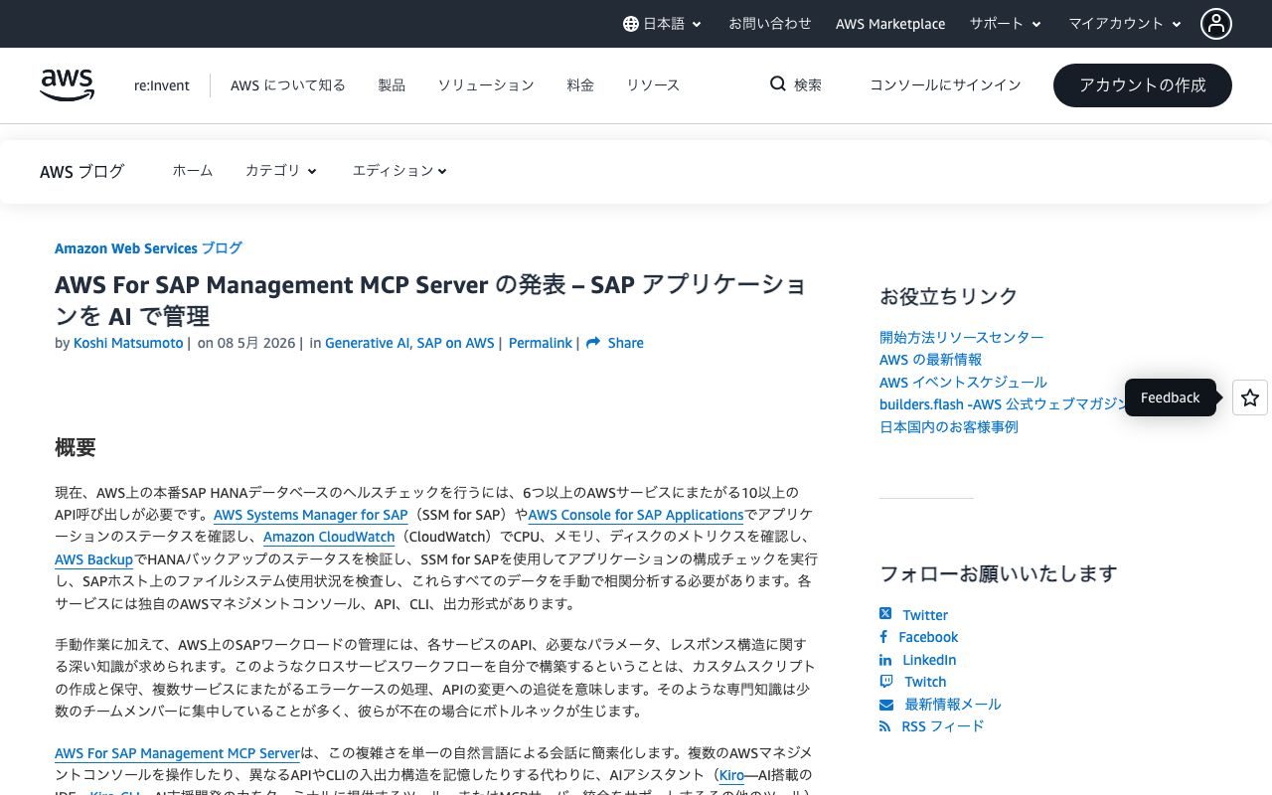Expand the サポート dropdown
The width and height of the screenshot is (1272, 795).
point(1006,24)
